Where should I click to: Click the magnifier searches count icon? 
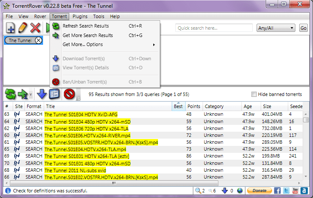coord(198,191)
